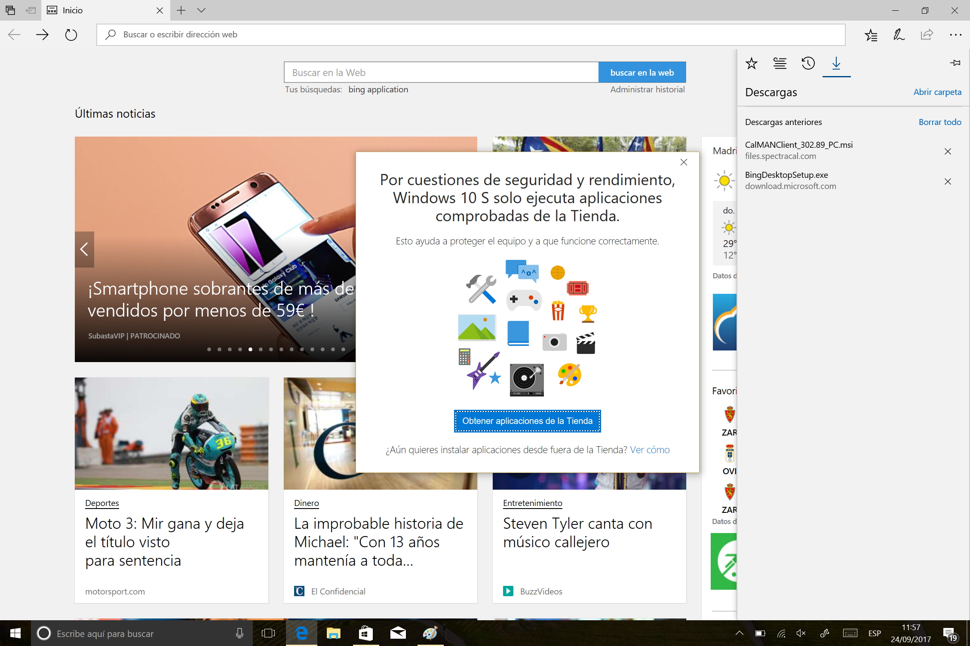The height and width of the screenshot is (646, 970).
Task: Focus the Buscar en la Web field
Action: pos(441,72)
